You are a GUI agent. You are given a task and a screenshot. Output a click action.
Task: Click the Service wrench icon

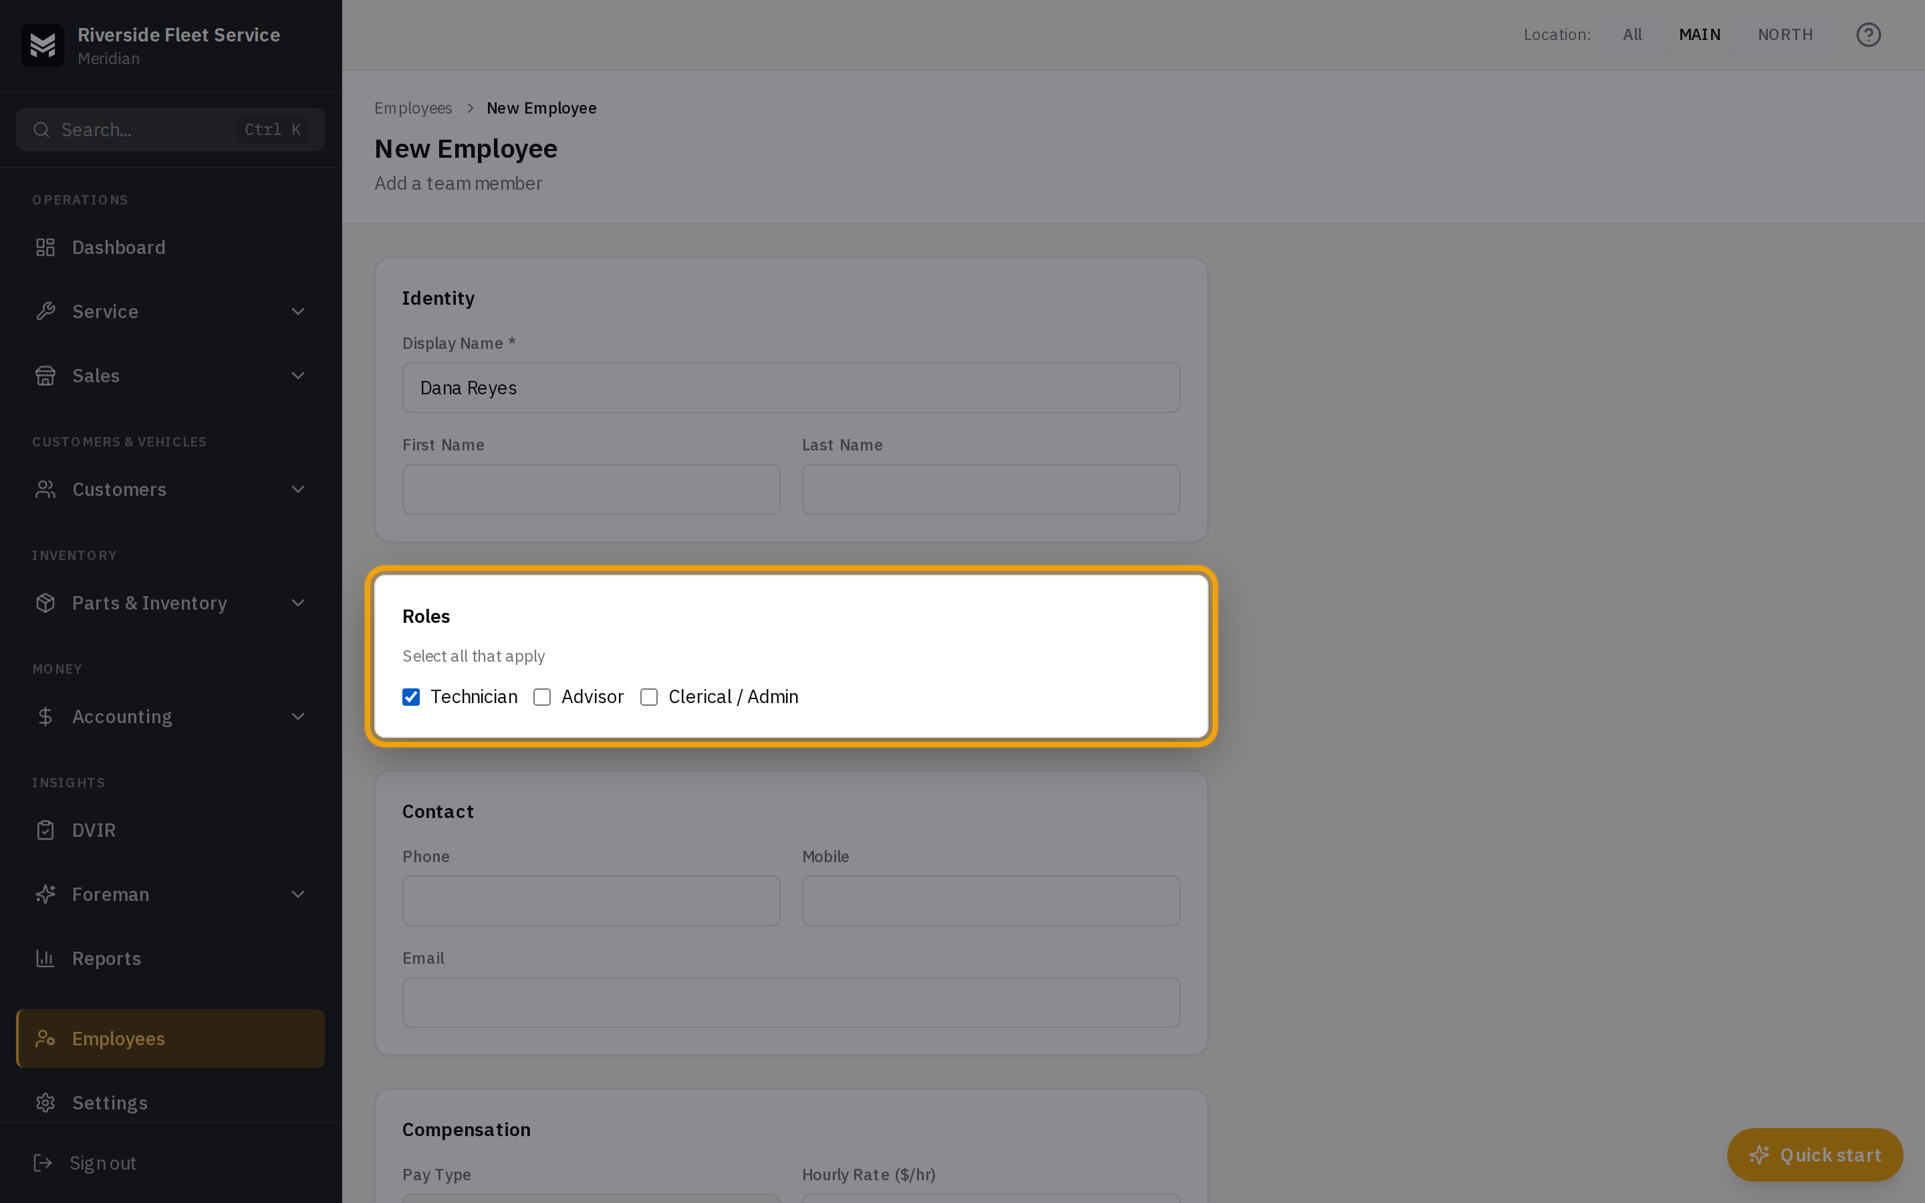click(x=45, y=311)
